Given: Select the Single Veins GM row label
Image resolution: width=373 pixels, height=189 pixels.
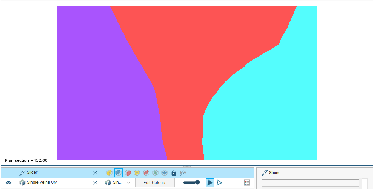Looking at the screenshot, I should (42, 182).
